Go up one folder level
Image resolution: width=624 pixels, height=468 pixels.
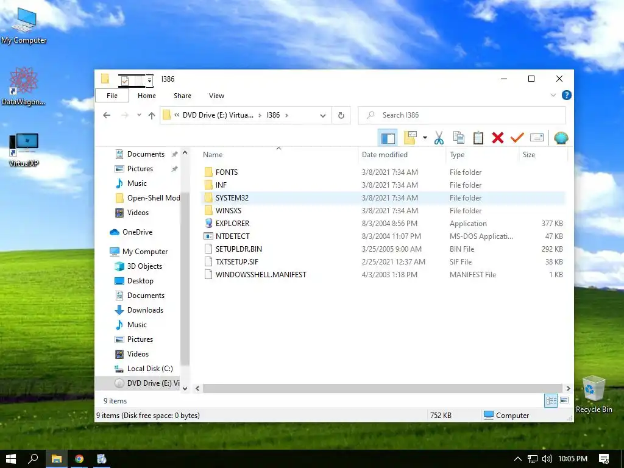coord(152,115)
